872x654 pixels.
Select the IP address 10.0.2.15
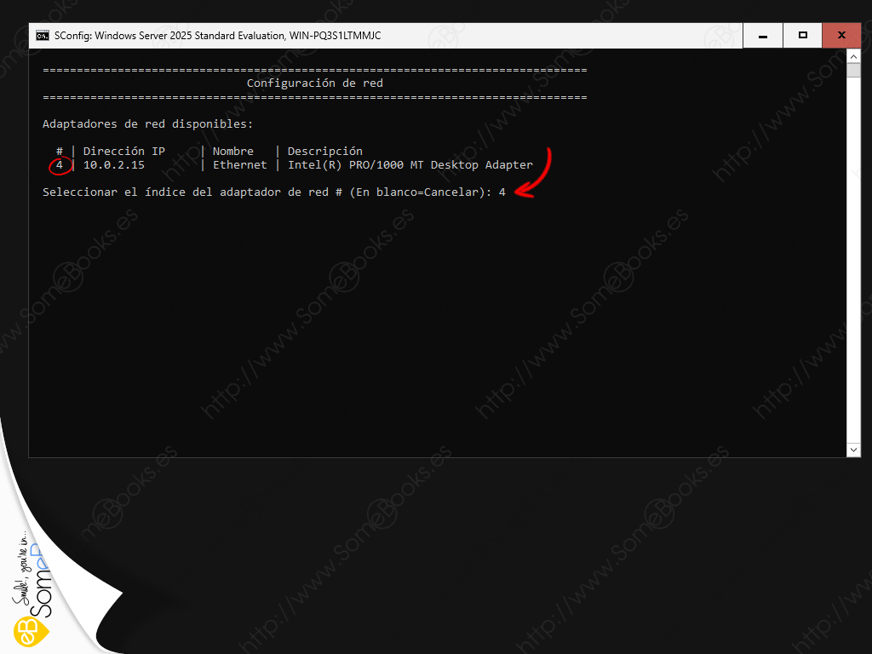(113, 165)
